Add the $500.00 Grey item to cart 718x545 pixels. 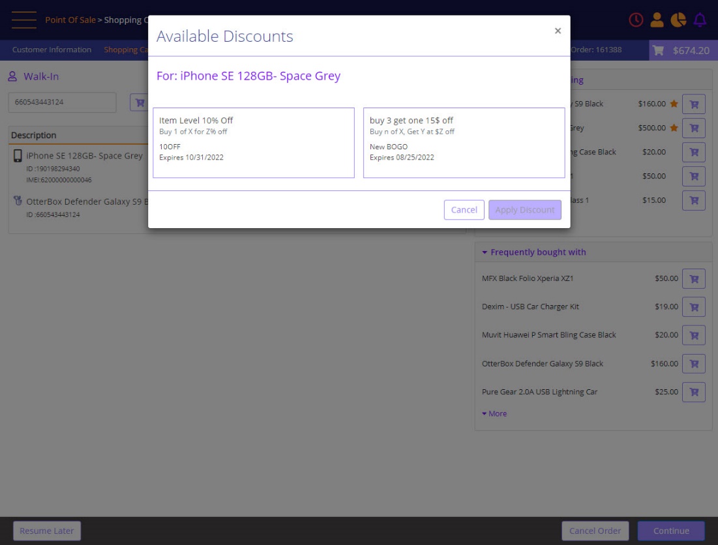point(694,128)
